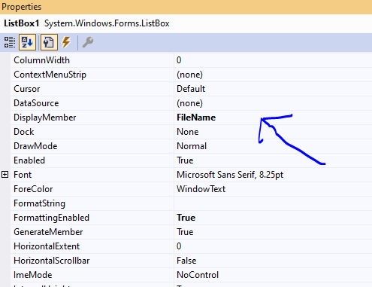
Task: Expand the Font property node
Action: pos(5,175)
